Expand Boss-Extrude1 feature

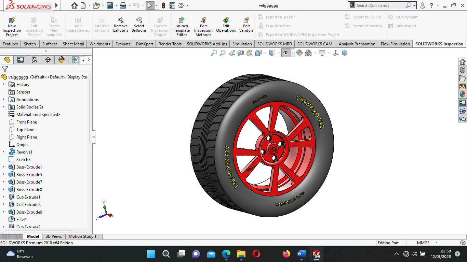[3, 167]
